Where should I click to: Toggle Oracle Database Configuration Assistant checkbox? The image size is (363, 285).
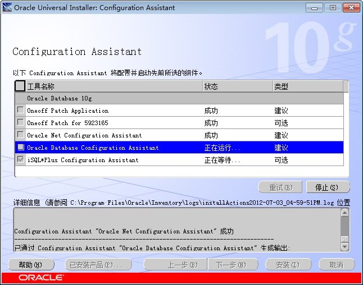click(x=21, y=147)
